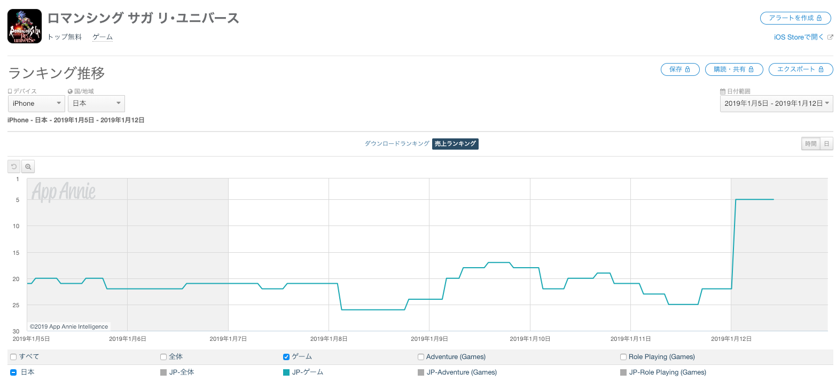Click the Romancing SaGa Re;univerSe app icon
Screen dimensions: 836x389
[x=25, y=26]
